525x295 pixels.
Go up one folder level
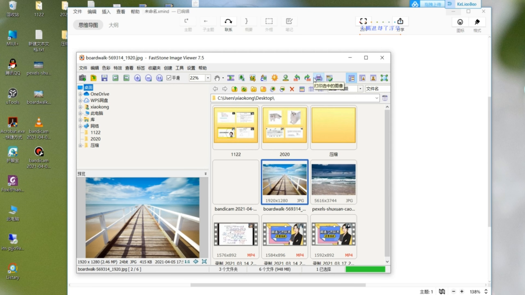[x=235, y=89]
